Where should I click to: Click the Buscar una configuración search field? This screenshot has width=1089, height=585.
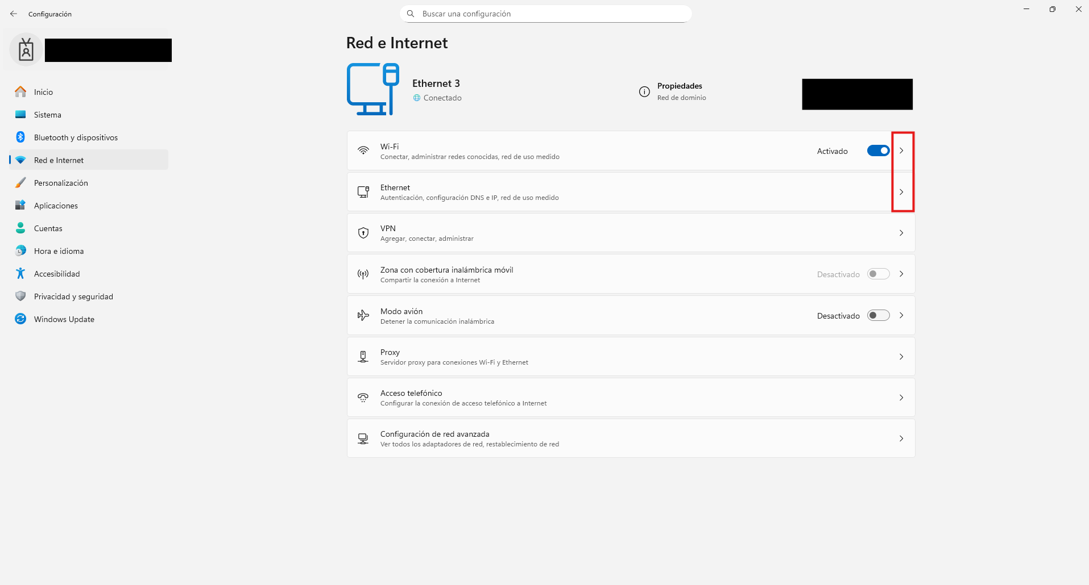click(x=546, y=14)
